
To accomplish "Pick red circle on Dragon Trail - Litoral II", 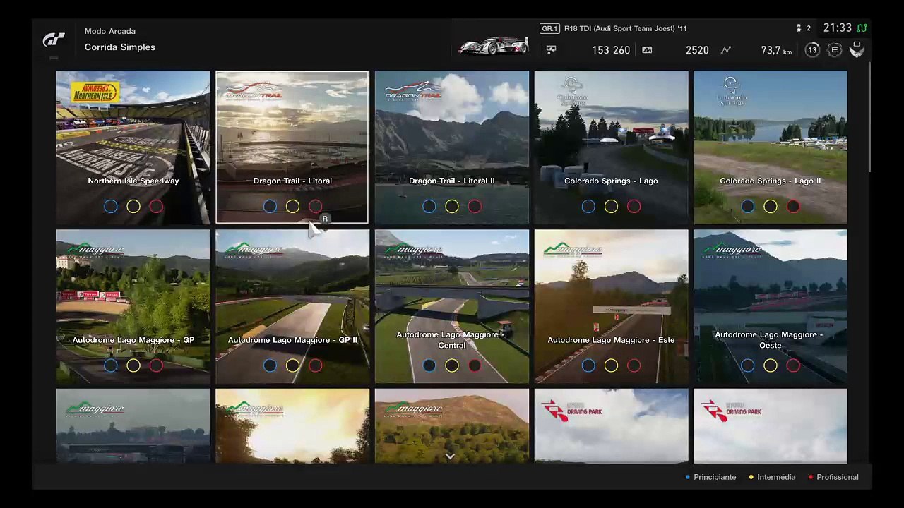I will pos(475,207).
